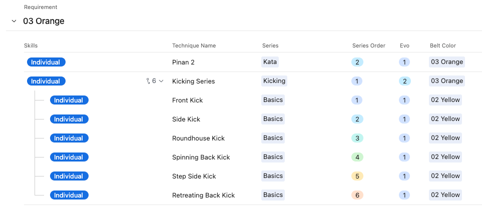Click Individual pill in Front Kick row
Screen dimensions: 482x207
(69, 100)
